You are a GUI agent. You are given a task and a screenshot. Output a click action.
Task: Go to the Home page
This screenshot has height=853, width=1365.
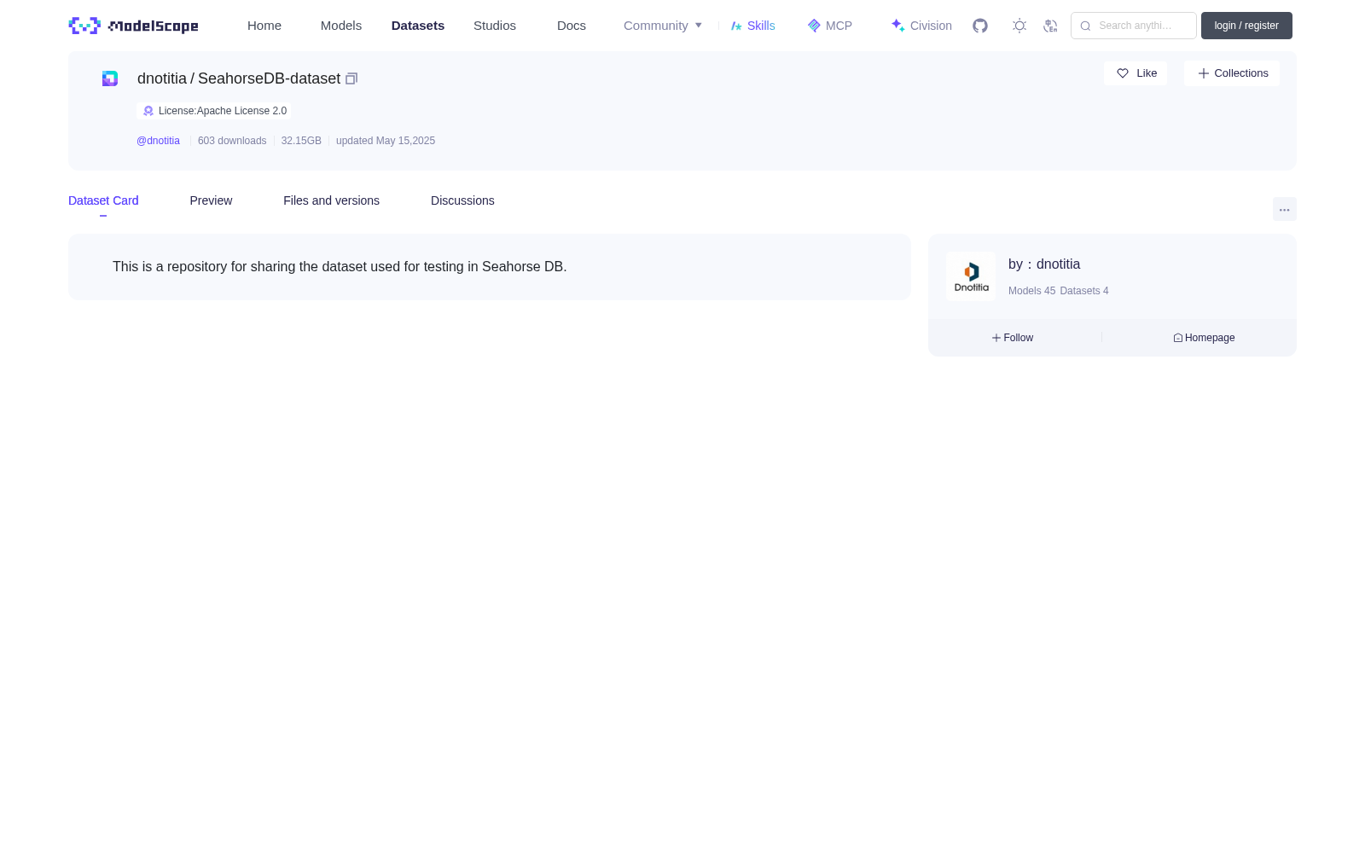coord(264,26)
